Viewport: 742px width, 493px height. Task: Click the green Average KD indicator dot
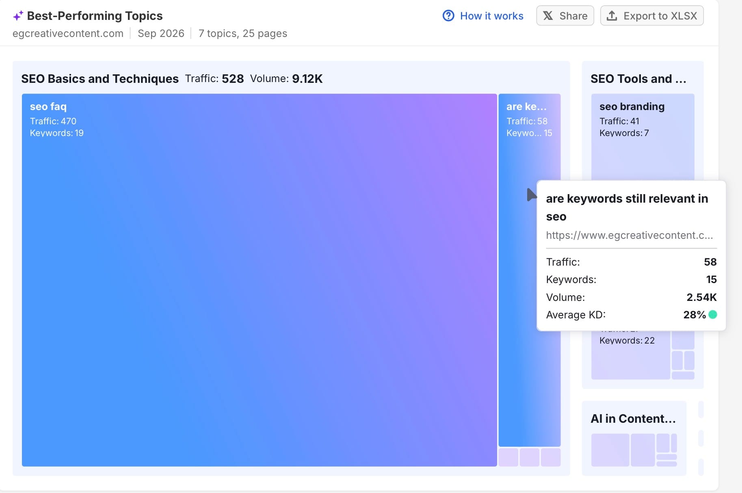[712, 314]
